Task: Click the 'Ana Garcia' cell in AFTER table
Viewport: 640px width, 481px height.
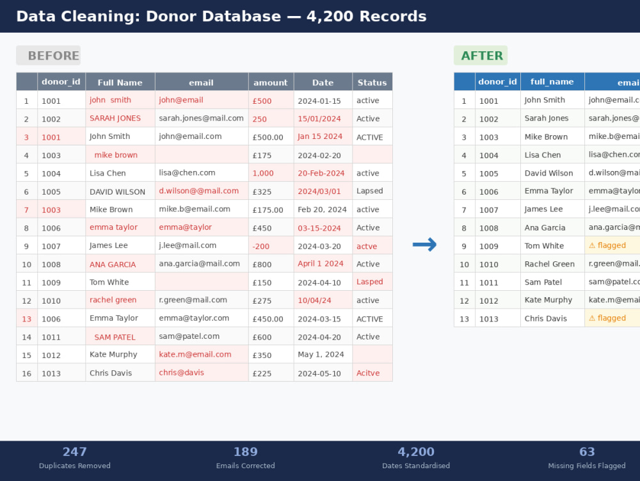Action: (x=552, y=227)
